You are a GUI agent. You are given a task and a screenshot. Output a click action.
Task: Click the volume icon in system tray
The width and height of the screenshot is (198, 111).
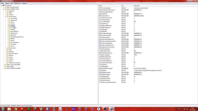[184, 109]
